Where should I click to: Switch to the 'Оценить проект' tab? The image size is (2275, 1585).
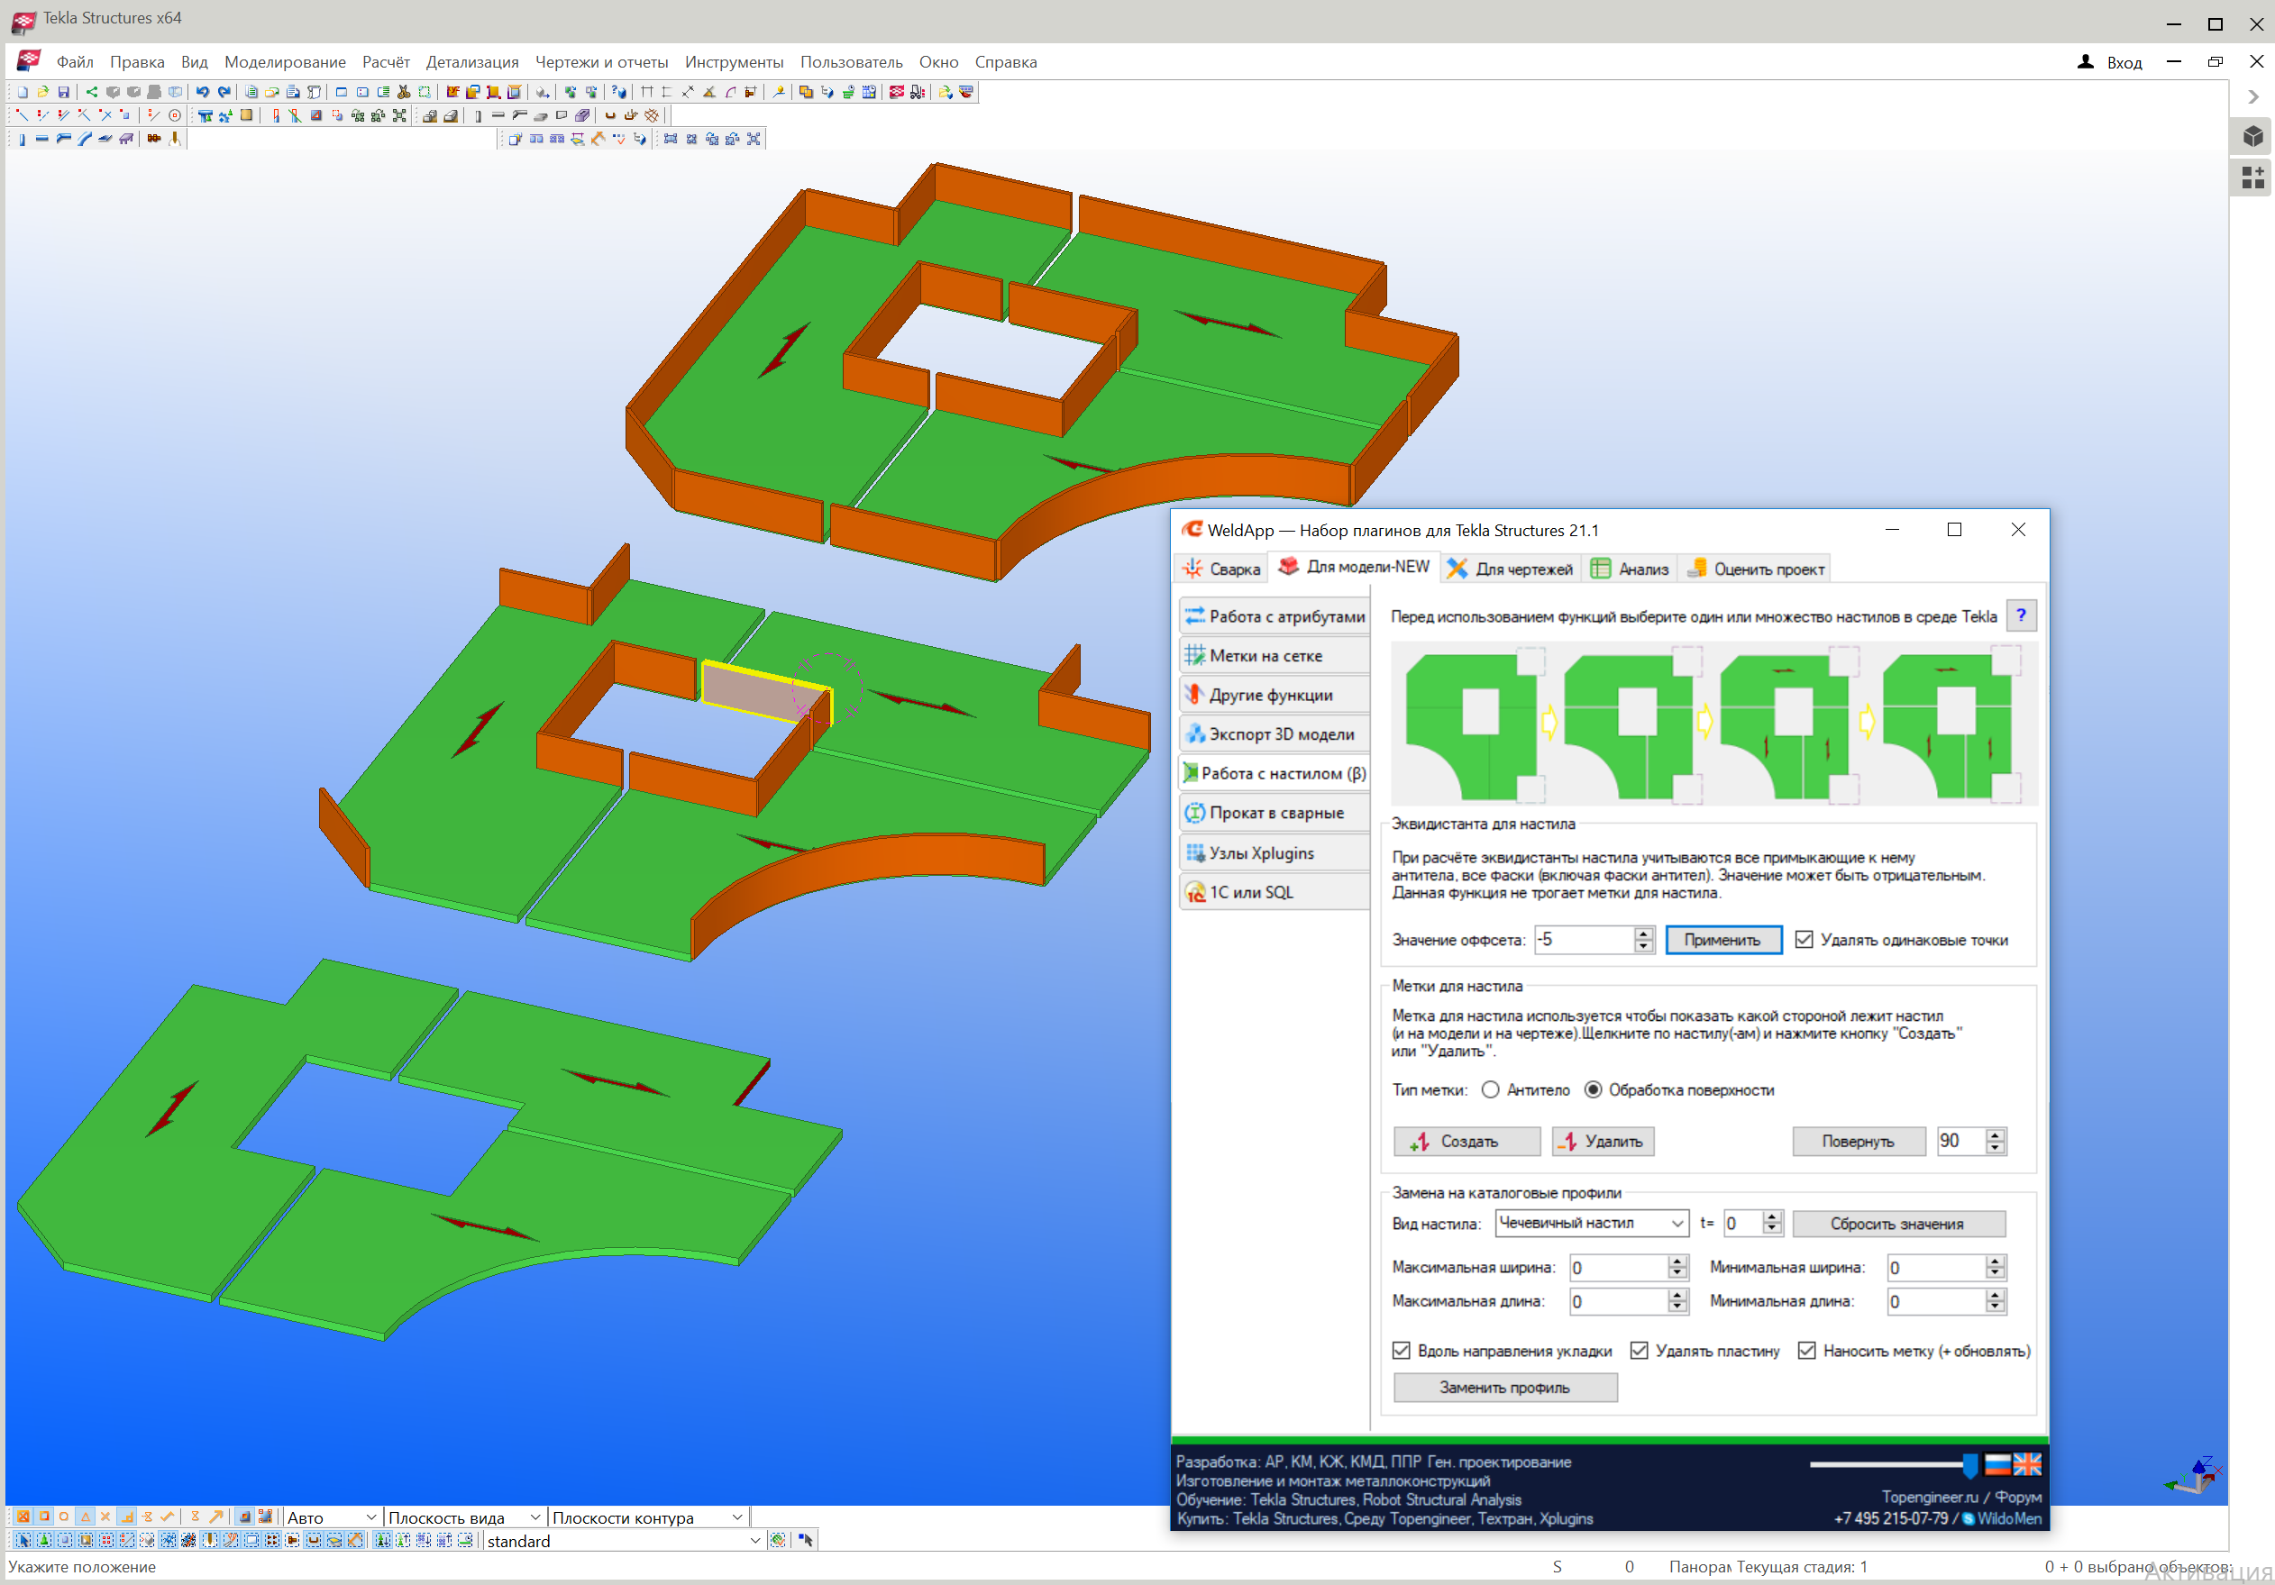[1755, 569]
